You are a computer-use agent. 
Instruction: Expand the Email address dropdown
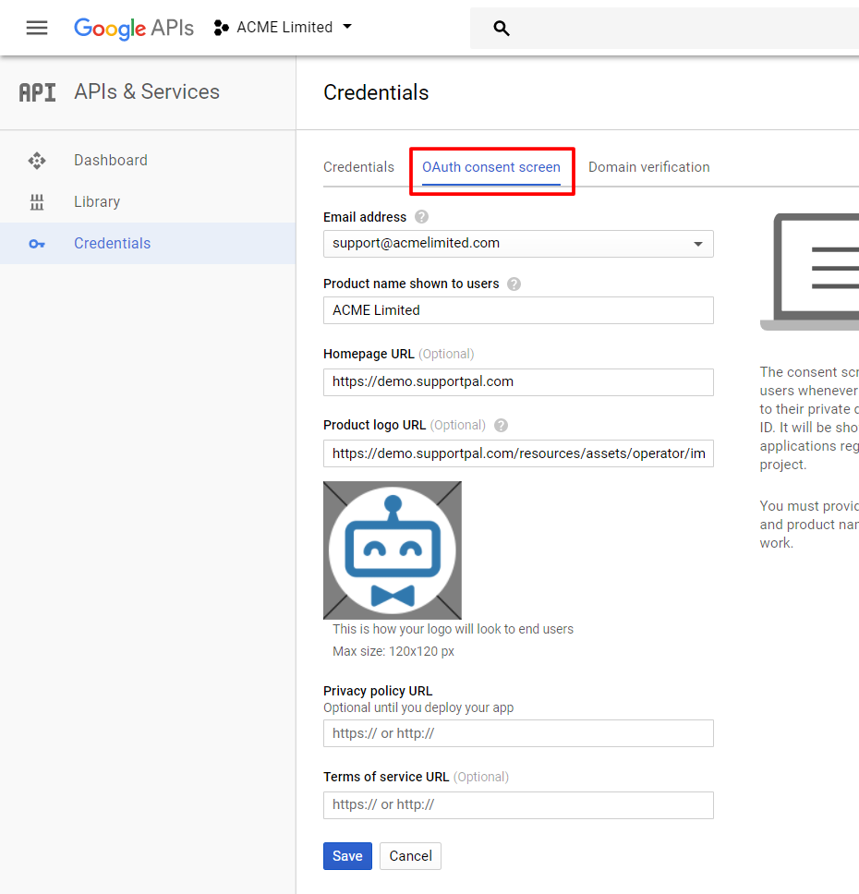tap(518, 244)
